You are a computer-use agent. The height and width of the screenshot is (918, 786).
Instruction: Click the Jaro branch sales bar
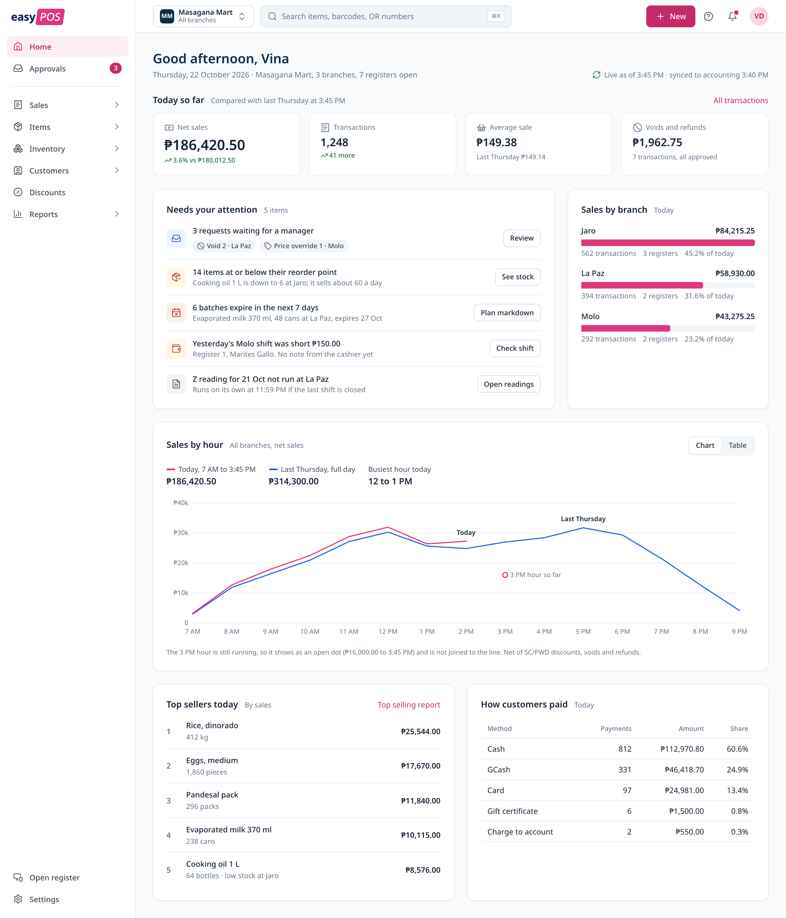668,243
